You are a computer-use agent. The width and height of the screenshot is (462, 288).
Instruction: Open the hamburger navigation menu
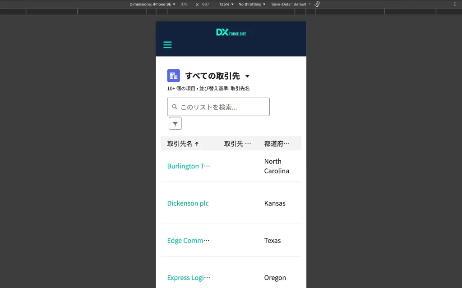tap(167, 45)
